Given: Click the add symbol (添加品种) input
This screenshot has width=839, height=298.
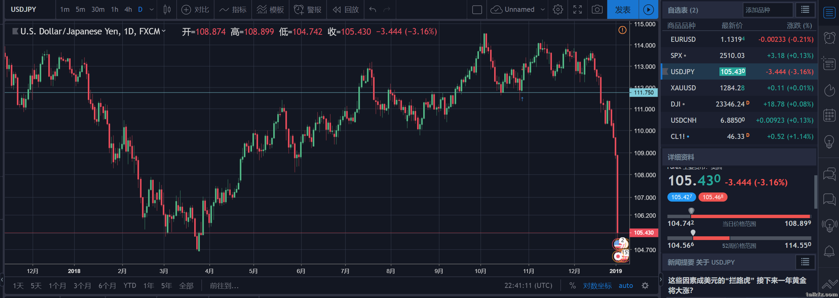Looking at the screenshot, I should (767, 10).
